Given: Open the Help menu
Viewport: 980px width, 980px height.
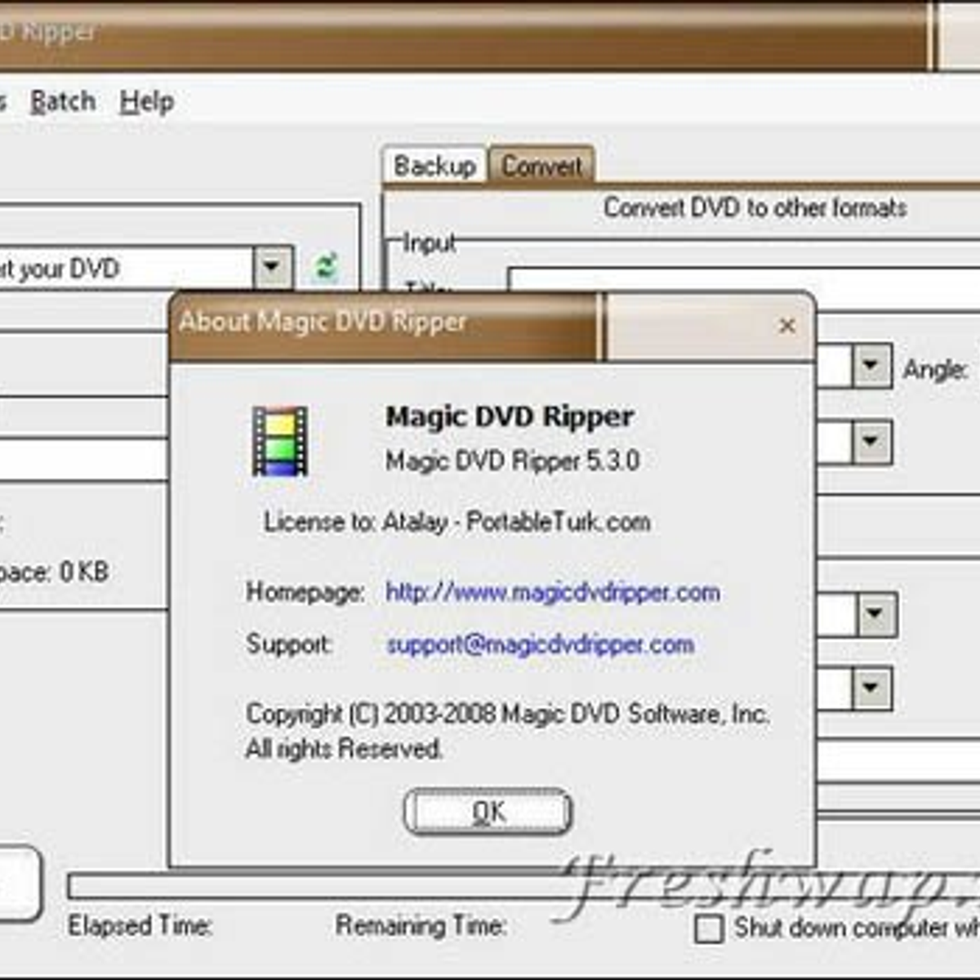Looking at the screenshot, I should coord(147,102).
